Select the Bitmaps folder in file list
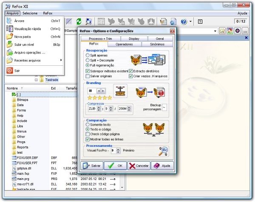Viewport: 255px width, 202px height. pos(23,100)
